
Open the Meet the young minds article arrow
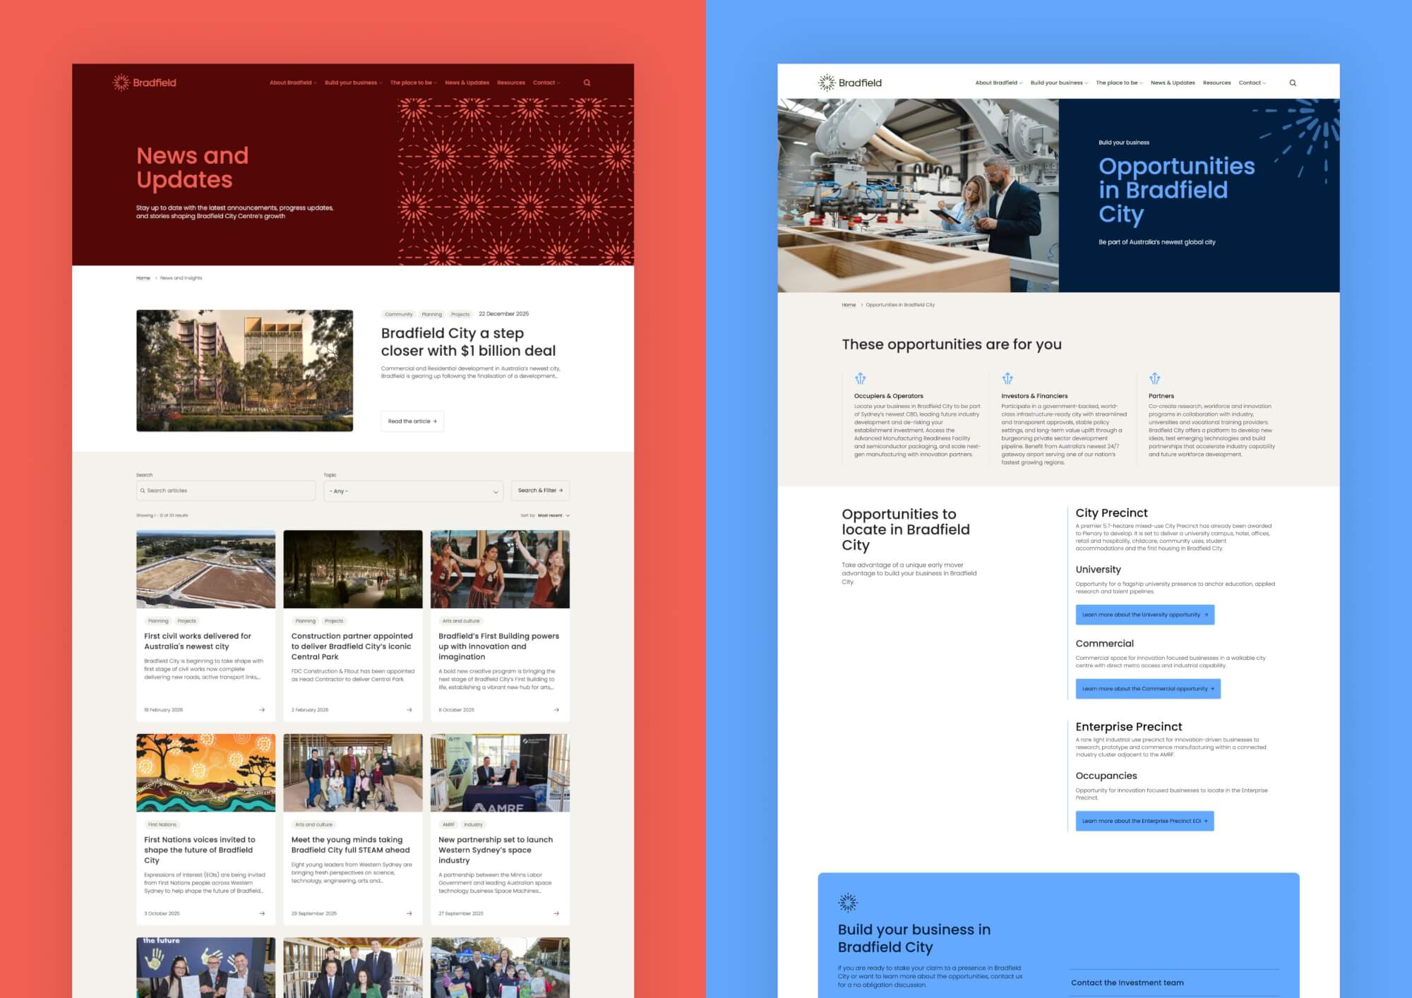tap(409, 913)
